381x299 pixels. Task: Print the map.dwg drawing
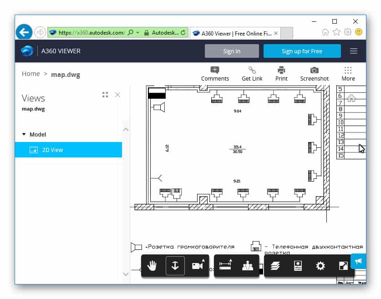click(281, 74)
